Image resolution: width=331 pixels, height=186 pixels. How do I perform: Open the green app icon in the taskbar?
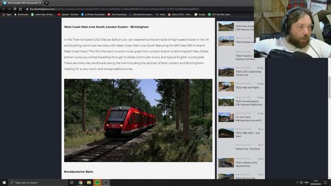point(97,182)
